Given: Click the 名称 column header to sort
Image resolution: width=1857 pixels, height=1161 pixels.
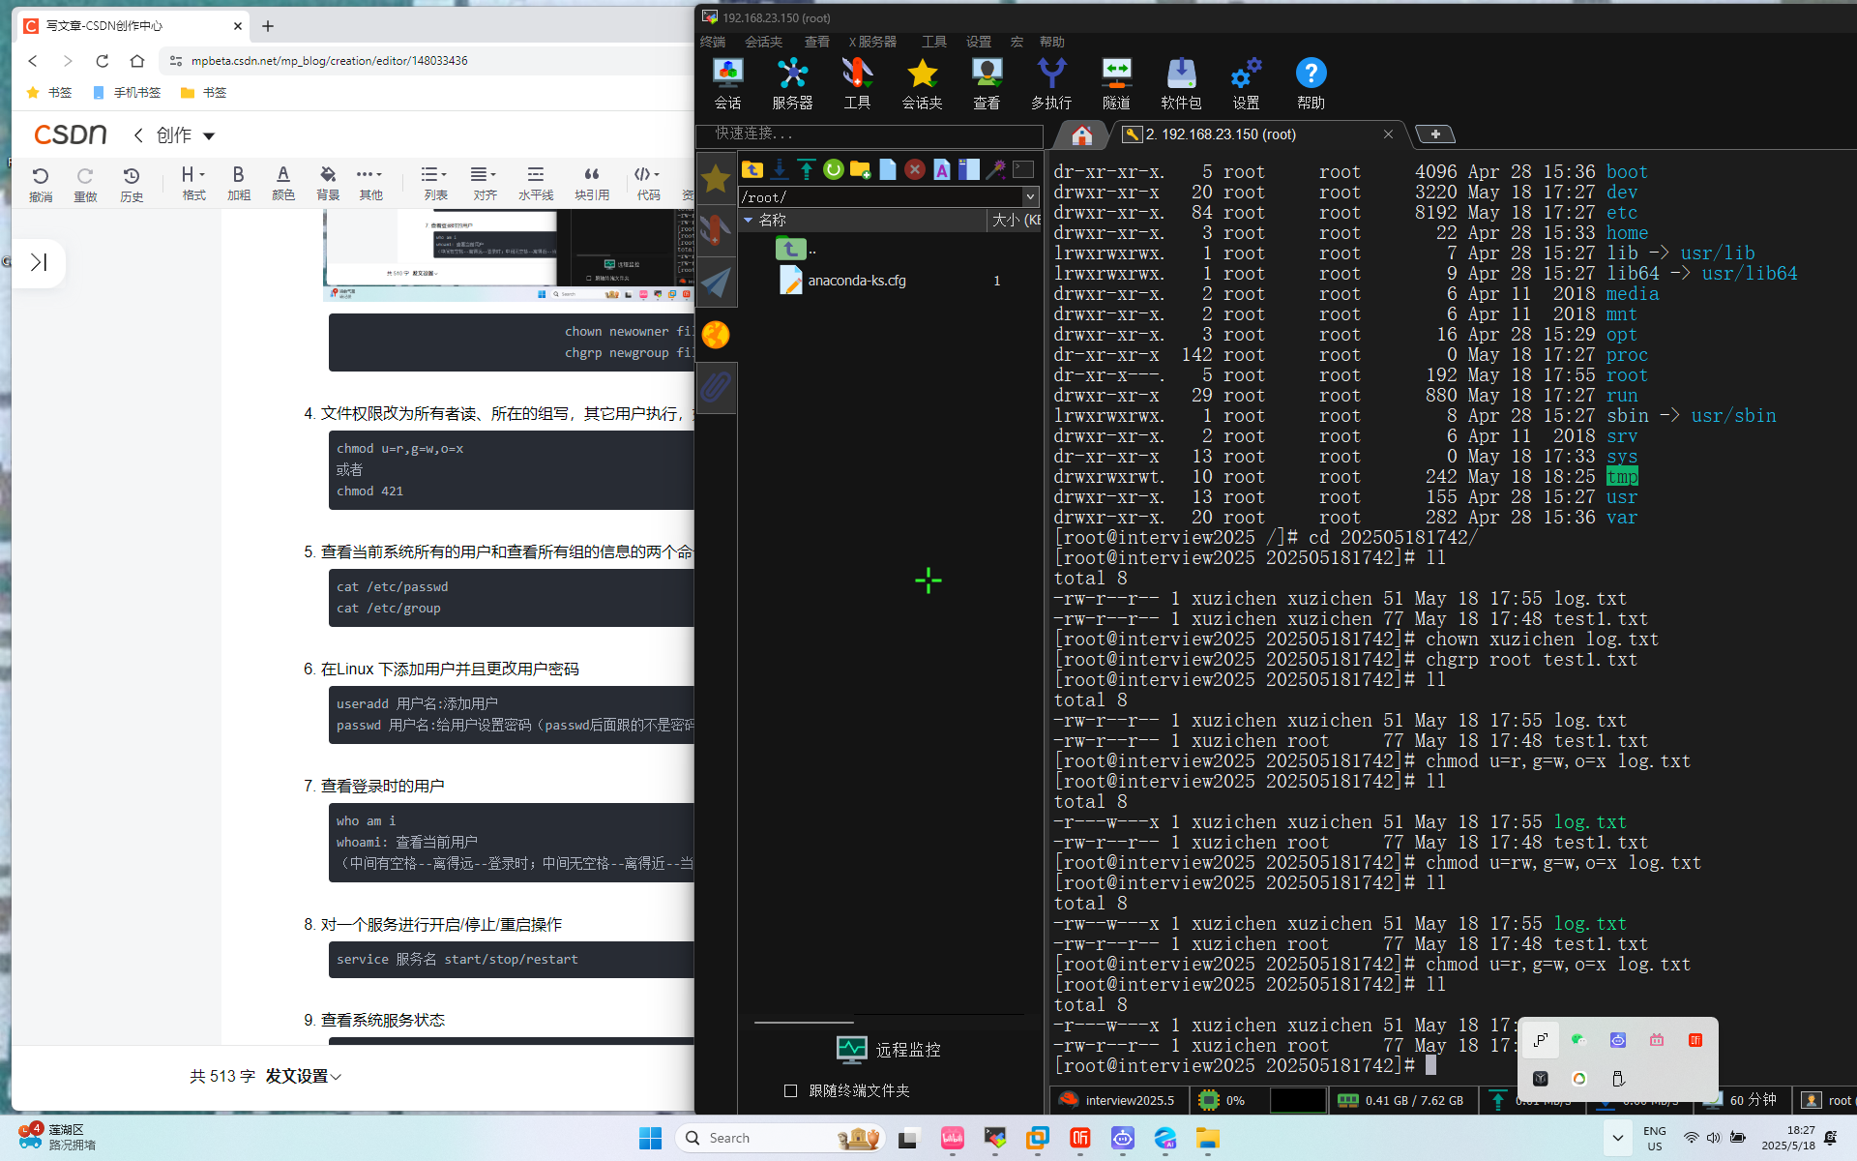Looking at the screenshot, I should (x=772, y=221).
